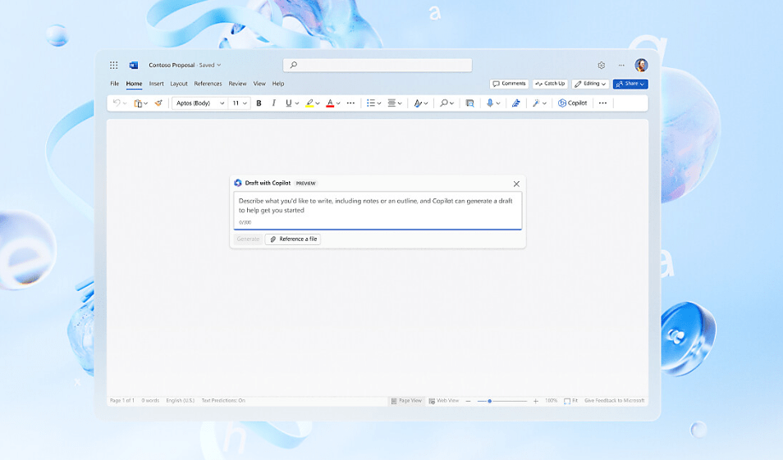783x460 pixels.
Task: Switch to Web View
Action: coord(444,401)
